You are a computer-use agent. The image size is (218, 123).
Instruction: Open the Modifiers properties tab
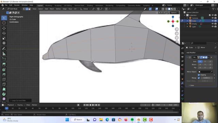[183, 83]
